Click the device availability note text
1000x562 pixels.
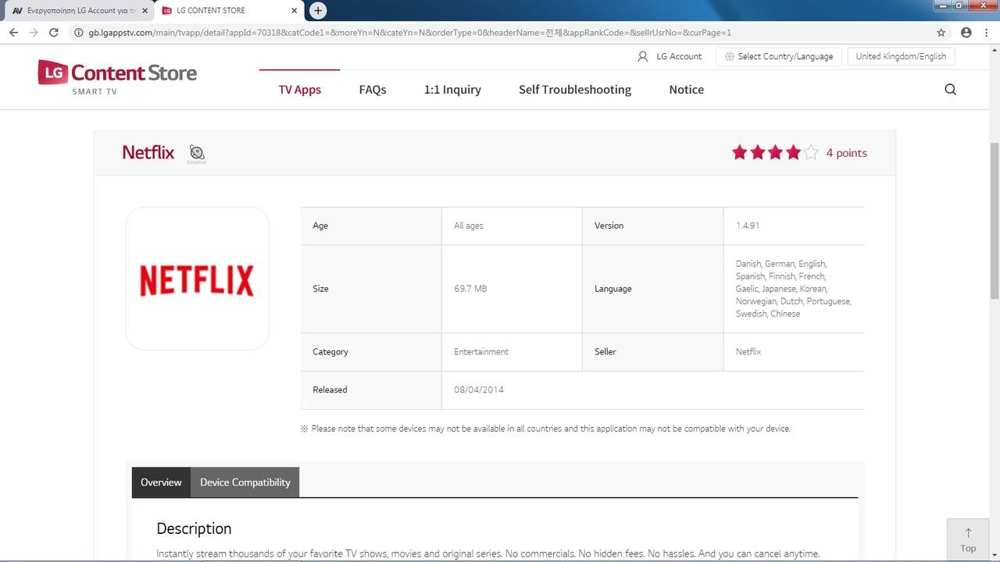pos(545,429)
